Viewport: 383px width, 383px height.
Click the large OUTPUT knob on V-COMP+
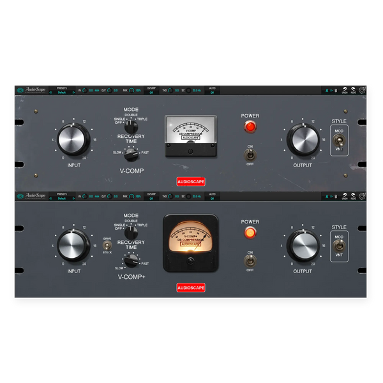point(303,246)
